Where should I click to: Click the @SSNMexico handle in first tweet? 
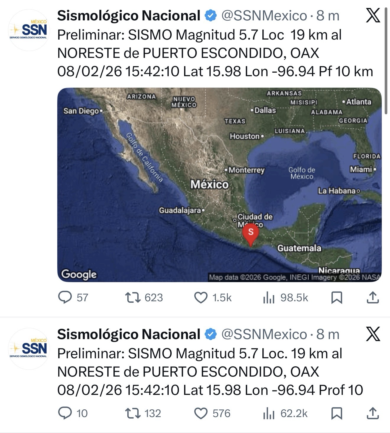point(264,16)
